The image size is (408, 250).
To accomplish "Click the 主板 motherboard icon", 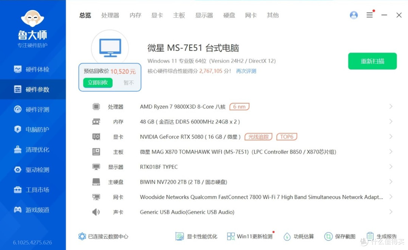I will 96,152.
